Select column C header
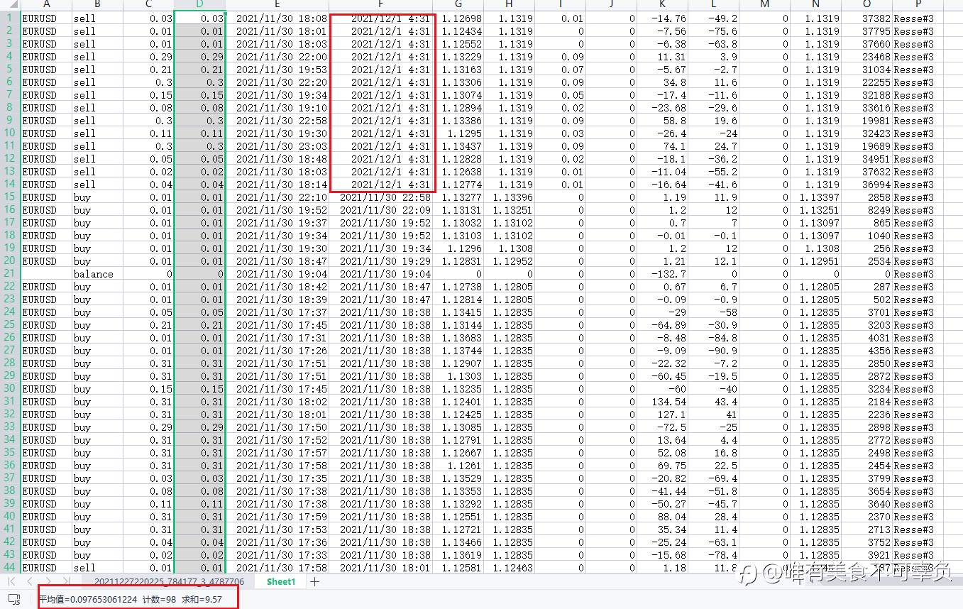This screenshot has height=609, width=963. 148,5
